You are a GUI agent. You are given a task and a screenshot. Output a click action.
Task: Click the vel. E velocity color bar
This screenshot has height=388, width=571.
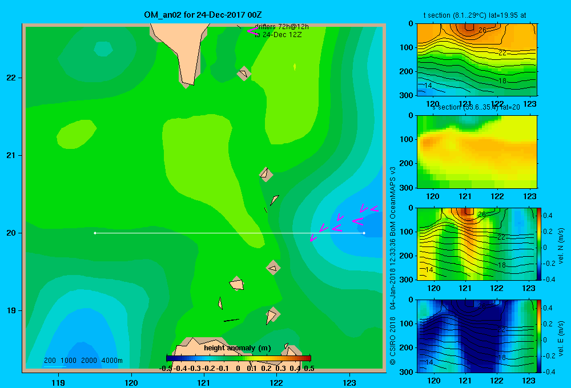[x=539, y=336]
